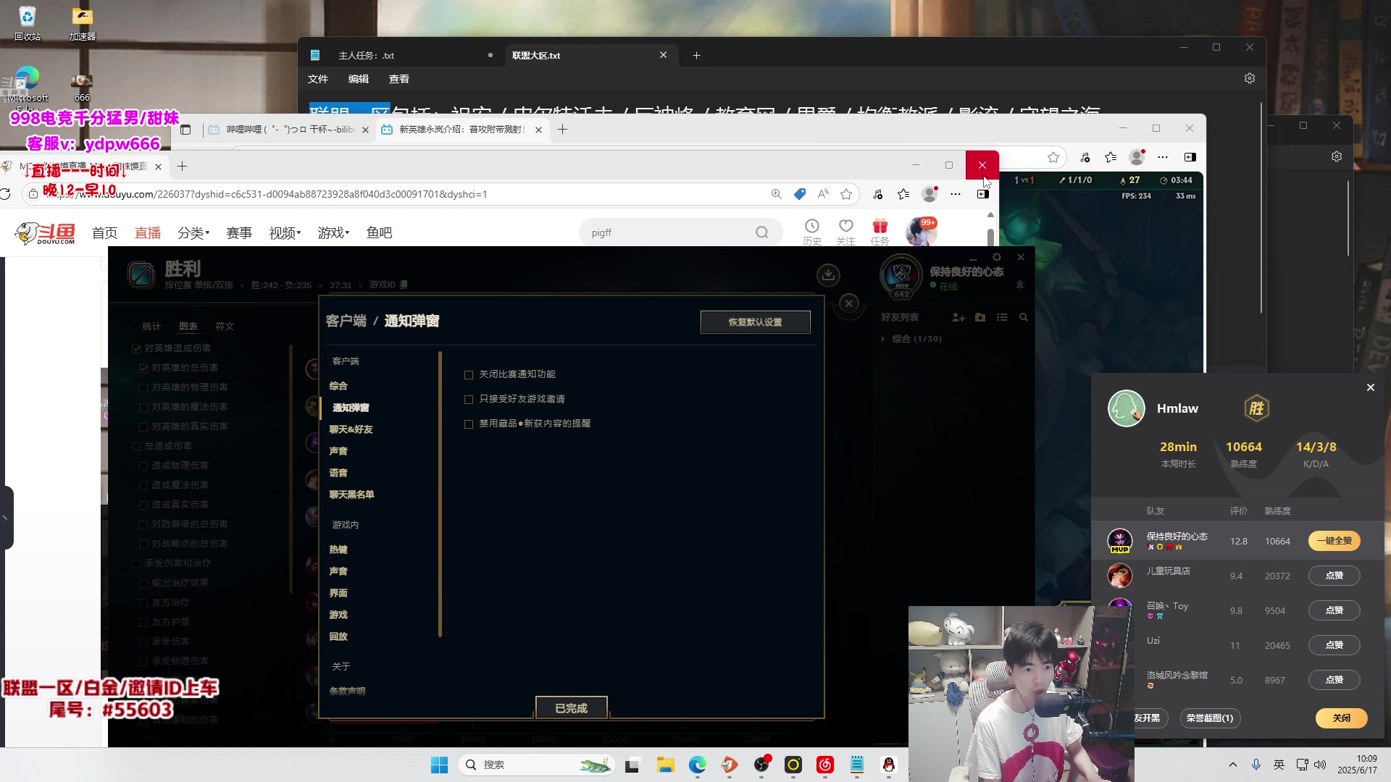Toggle 对英雄的物理伤害 checkbox
The width and height of the screenshot is (1391, 782).
[143, 388]
